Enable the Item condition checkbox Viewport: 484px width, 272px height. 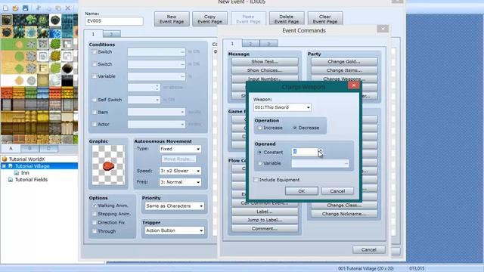(94, 113)
